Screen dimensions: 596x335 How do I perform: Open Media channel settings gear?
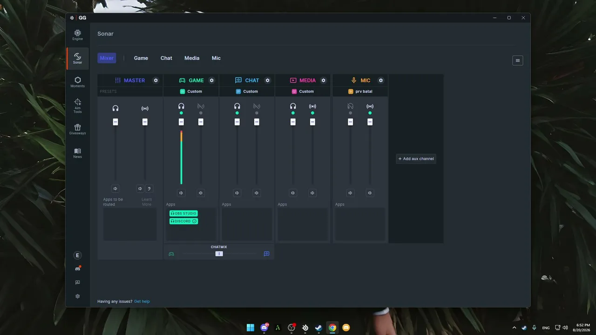point(324,80)
